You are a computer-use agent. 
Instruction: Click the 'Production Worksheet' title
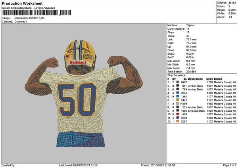point(22,3)
